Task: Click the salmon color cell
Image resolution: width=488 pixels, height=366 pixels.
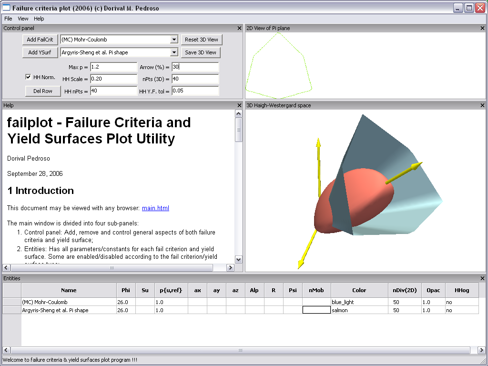Action: pyautogui.click(x=359, y=310)
